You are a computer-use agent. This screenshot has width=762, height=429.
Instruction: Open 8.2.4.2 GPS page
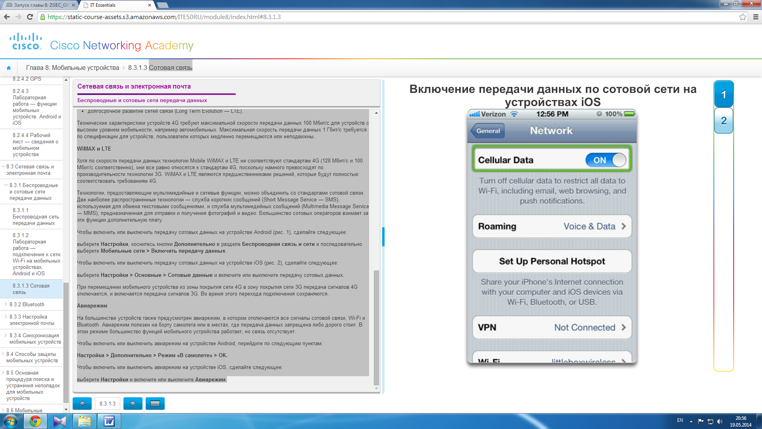[27, 79]
